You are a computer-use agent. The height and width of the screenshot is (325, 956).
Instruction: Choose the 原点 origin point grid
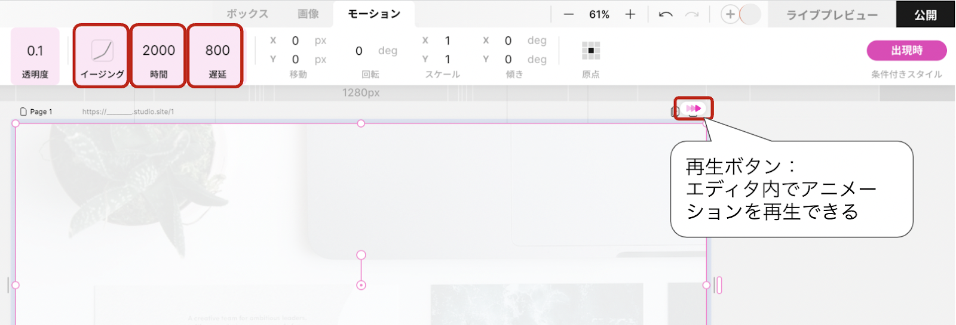click(591, 51)
